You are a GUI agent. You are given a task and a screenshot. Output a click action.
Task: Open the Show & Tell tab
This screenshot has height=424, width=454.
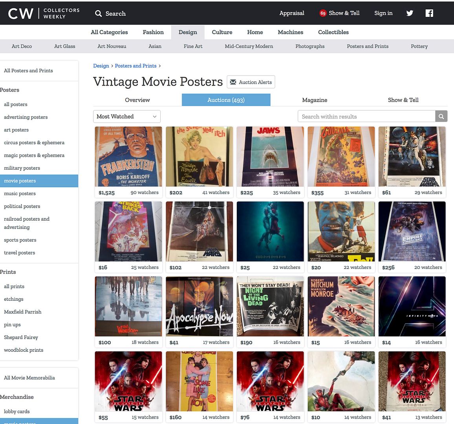(403, 100)
